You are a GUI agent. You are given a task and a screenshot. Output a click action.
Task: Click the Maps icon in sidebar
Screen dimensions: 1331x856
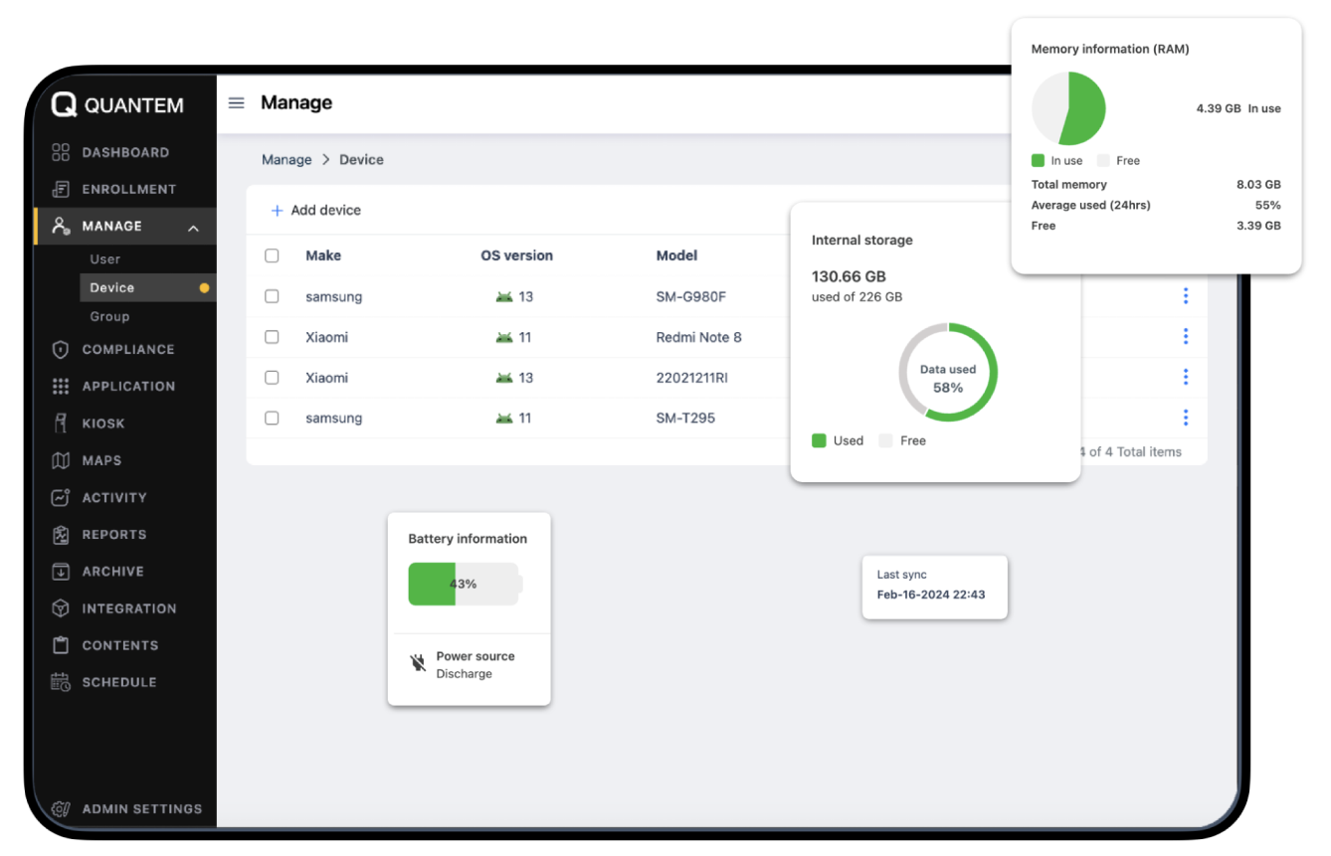tap(61, 460)
